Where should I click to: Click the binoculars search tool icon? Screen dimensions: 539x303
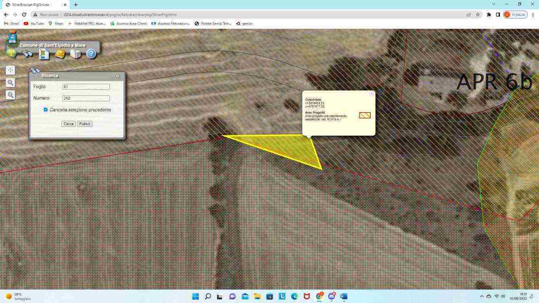pos(27,54)
